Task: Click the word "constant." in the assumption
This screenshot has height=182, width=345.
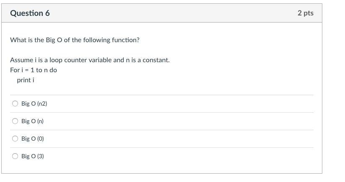Action: [x=156, y=60]
